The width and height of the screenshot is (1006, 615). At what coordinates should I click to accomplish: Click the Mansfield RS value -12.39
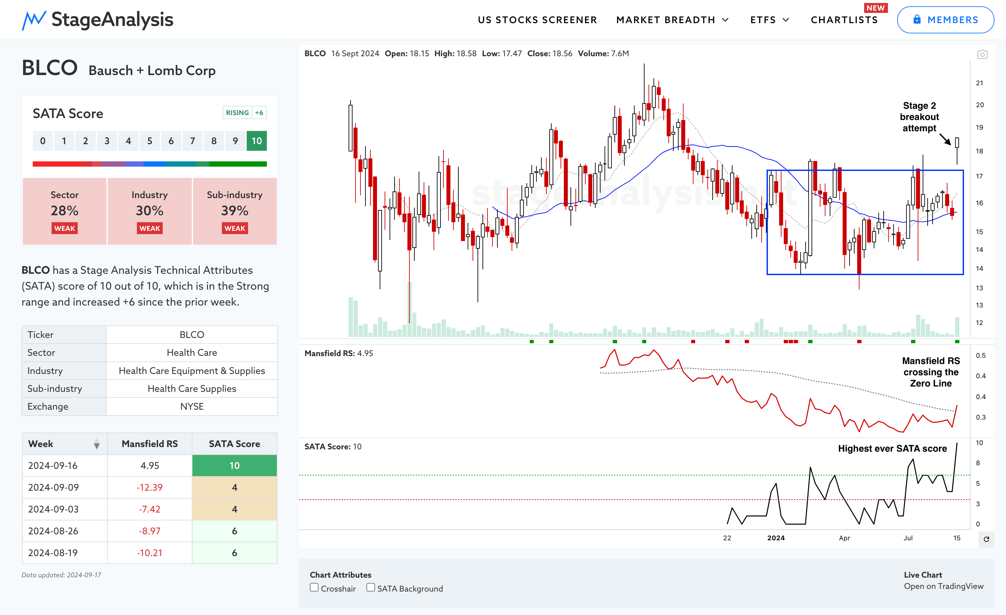pos(149,487)
